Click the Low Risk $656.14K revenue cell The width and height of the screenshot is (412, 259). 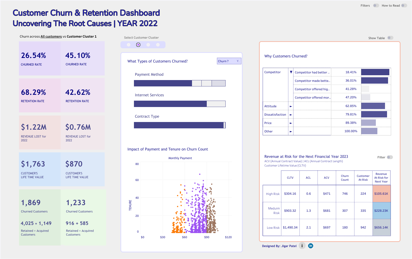(381, 227)
